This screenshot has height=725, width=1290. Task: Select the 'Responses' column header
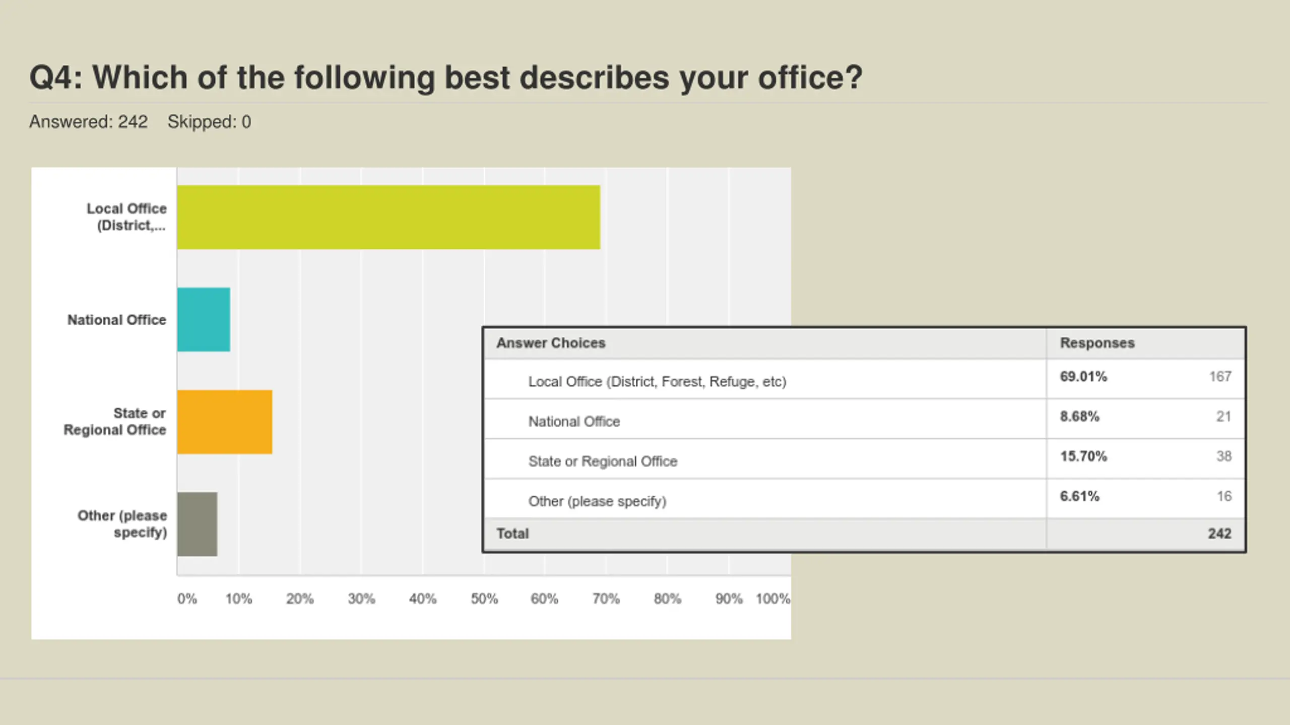click(1097, 343)
